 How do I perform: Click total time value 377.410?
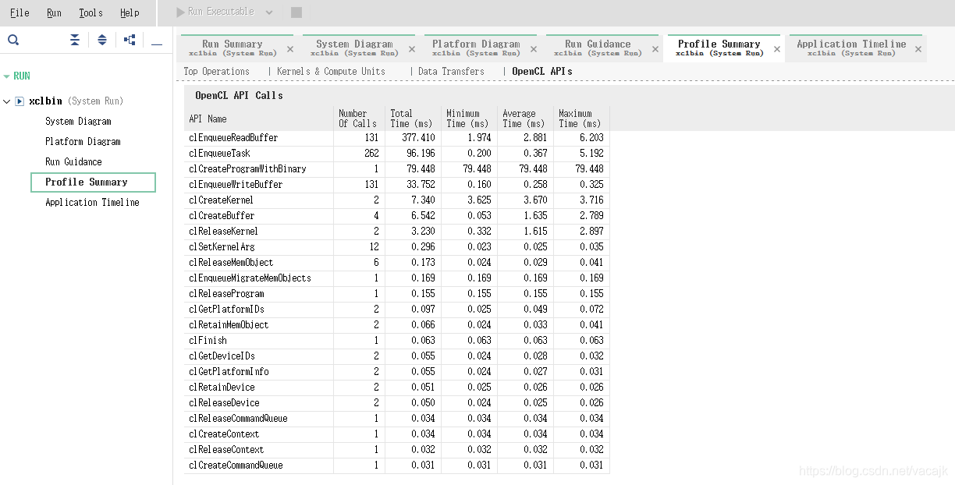pos(418,138)
